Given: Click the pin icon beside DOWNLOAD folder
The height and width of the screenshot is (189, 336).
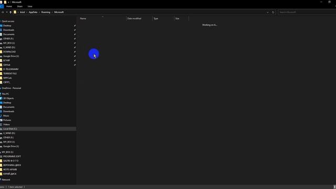Looking at the screenshot, I should pyautogui.click(x=75, y=51).
